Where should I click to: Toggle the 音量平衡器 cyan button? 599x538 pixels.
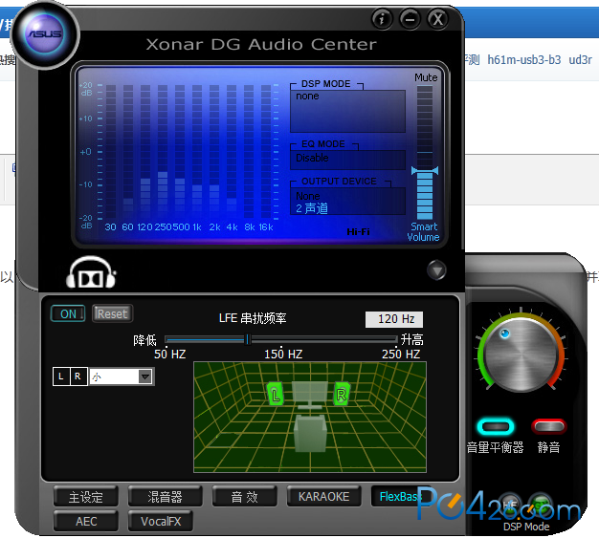496,426
